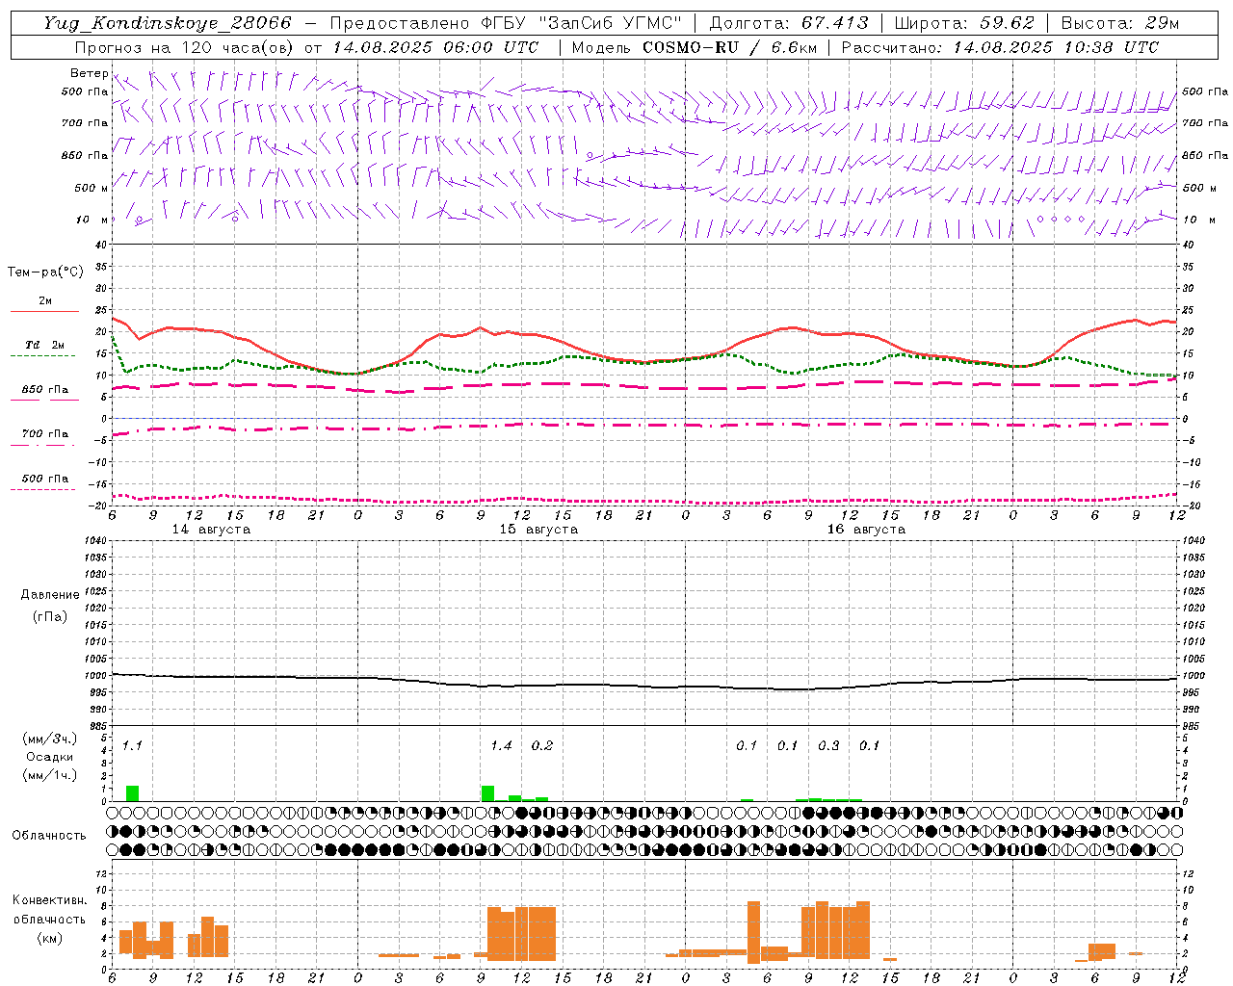This screenshot has height=986, width=1233.
Task: Select the Облачность cloud cover label
Action: (x=49, y=836)
